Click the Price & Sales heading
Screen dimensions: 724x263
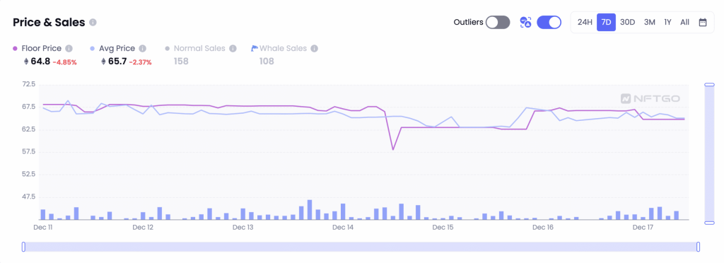[49, 22]
